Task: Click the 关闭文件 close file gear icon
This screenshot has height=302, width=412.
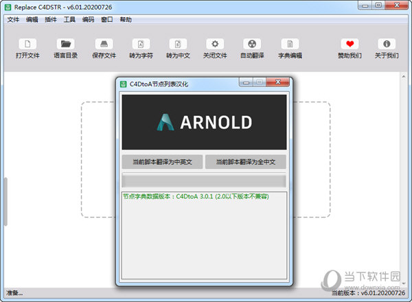Action: (215, 44)
